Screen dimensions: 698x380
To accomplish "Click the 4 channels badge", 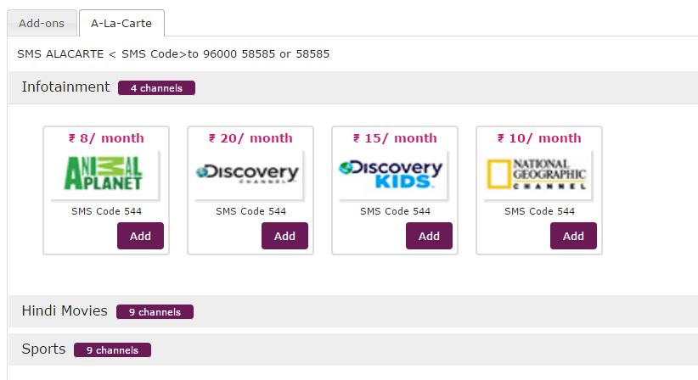I will pos(156,88).
